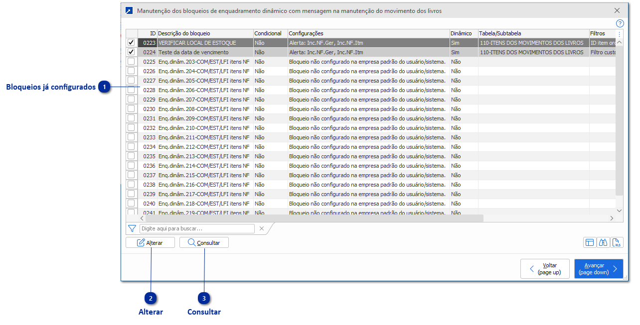Sort by the Condicional column header
Screen dimensions: 640x325
pyautogui.click(x=271, y=33)
